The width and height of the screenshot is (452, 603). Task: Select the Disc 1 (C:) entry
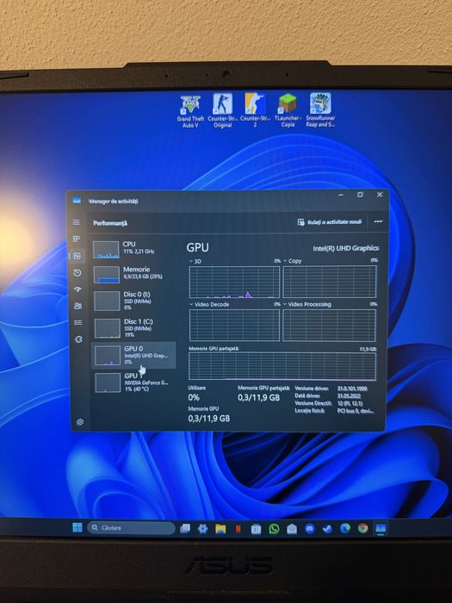[x=133, y=328]
